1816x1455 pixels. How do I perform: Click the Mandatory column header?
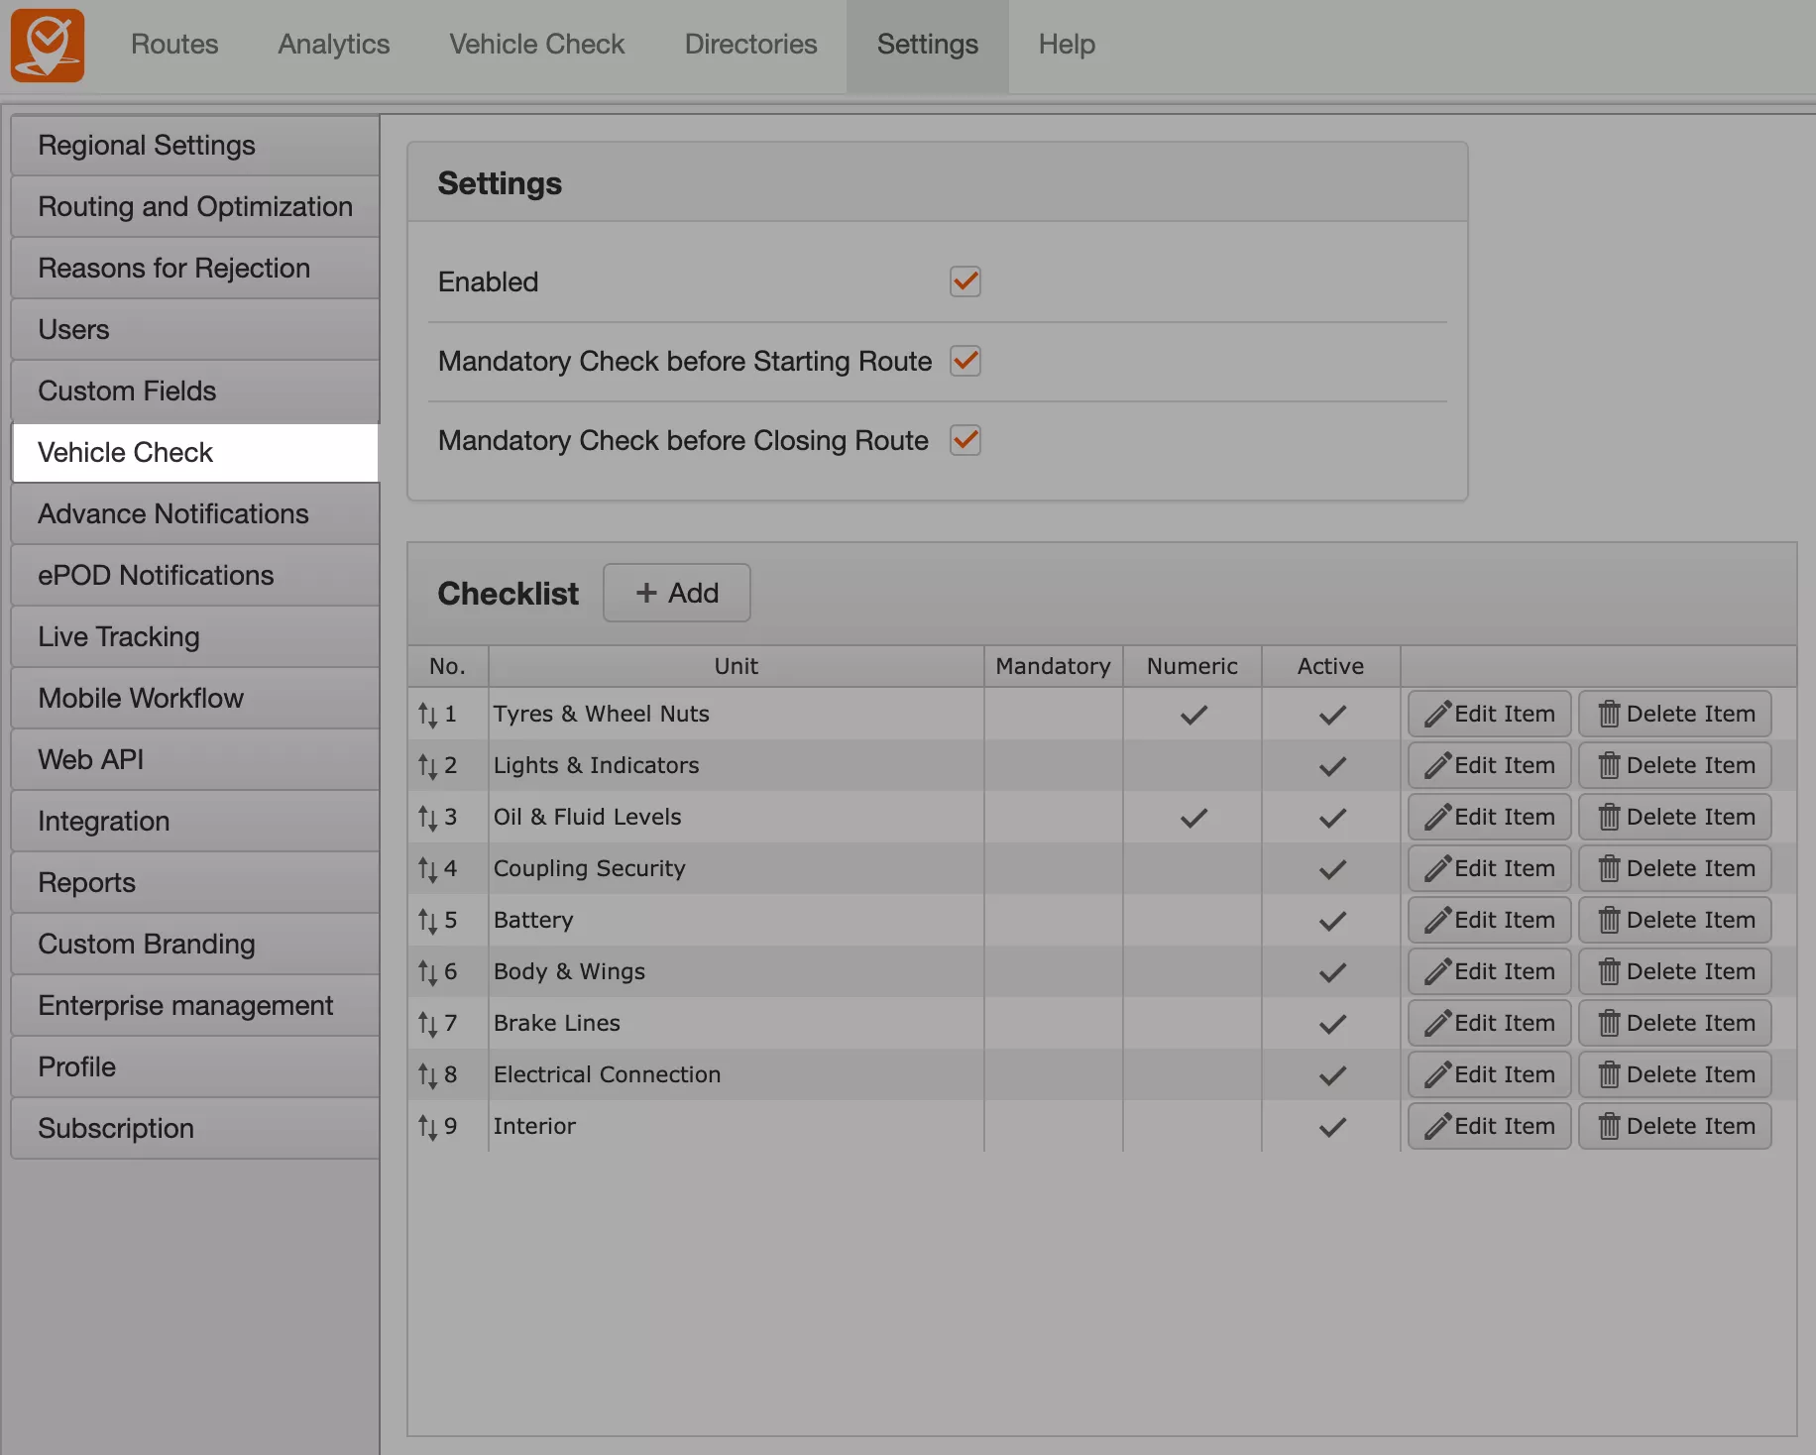1054,666
